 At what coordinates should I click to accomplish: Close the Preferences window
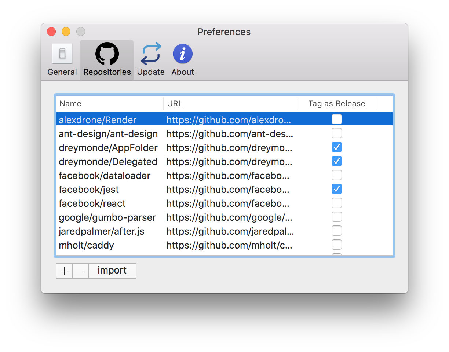(51, 32)
